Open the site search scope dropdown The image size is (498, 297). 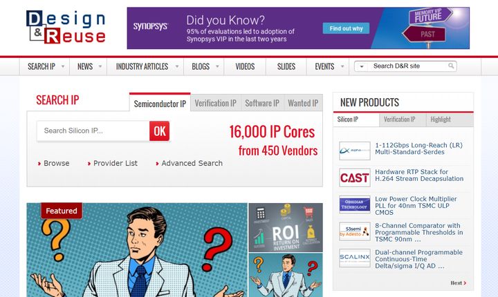(x=362, y=66)
